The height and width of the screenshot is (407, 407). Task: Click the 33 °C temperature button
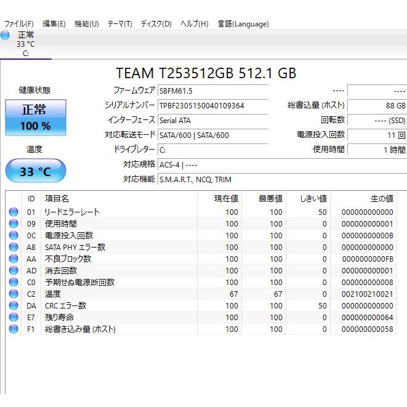(x=36, y=171)
